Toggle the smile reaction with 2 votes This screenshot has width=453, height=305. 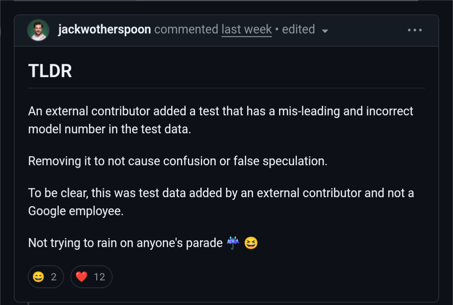(46, 277)
